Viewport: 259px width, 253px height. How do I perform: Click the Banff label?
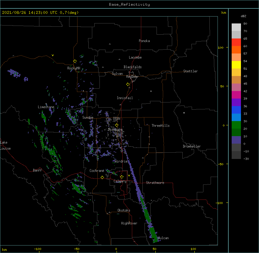pos(37,170)
